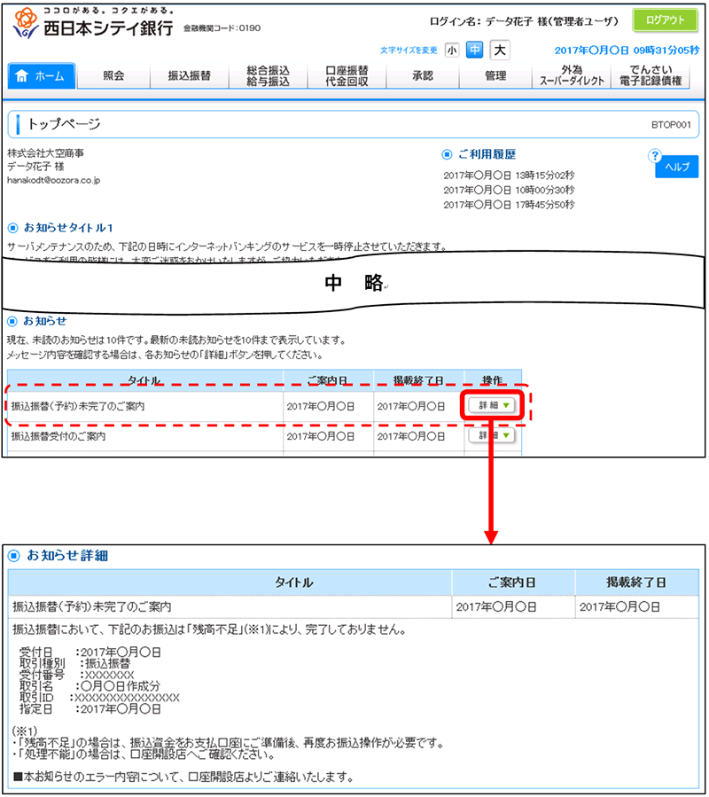
Task: Open the 照会 menu tab
Action: tap(113, 76)
